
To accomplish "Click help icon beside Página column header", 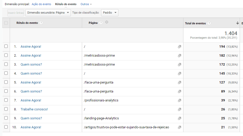I will tap(101, 23).
